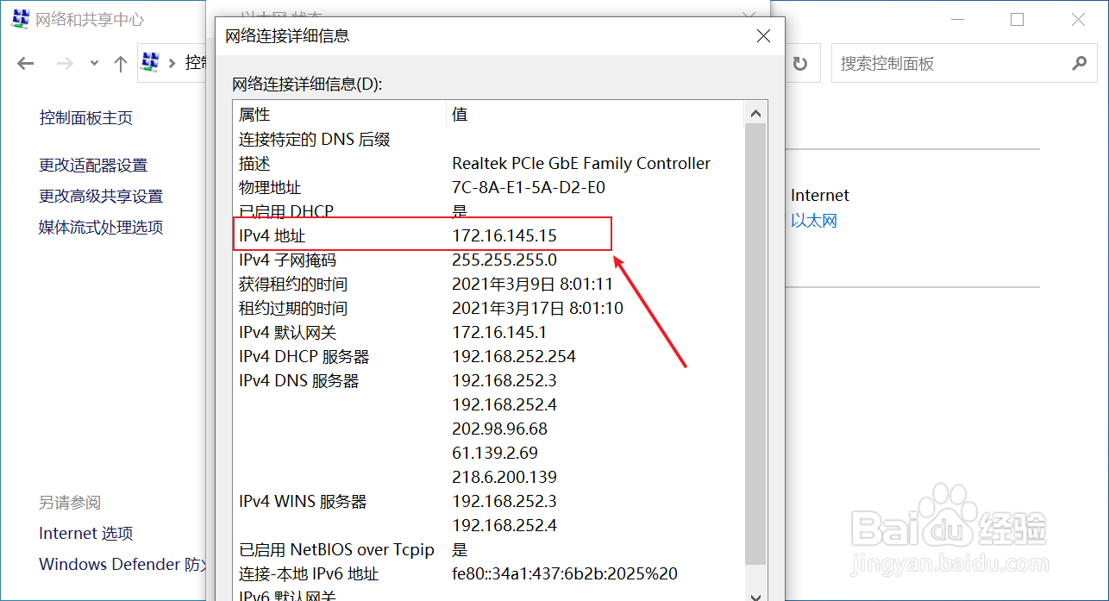The width and height of the screenshot is (1109, 601).
Task: Select the IPv4 子网掩码 row label
Action: [x=287, y=260]
